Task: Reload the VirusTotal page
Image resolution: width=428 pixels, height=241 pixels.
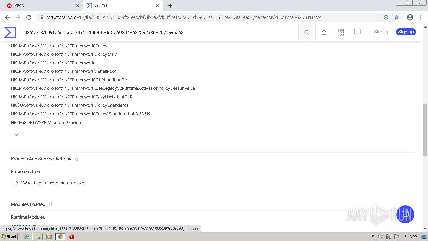Action: coord(29,17)
